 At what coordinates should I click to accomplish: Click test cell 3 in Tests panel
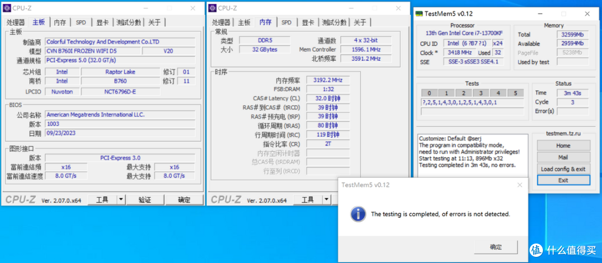tap(480, 93)
